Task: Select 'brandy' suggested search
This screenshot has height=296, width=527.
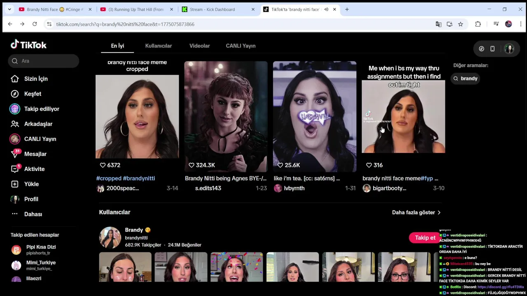Action: 466,79
